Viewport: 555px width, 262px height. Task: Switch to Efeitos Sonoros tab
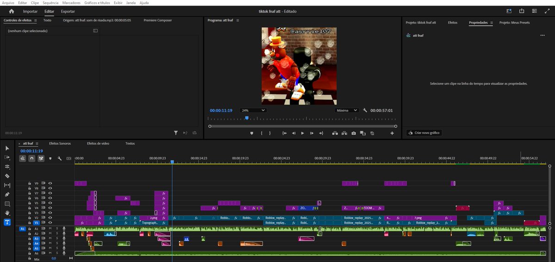click(x=60, y=144)
